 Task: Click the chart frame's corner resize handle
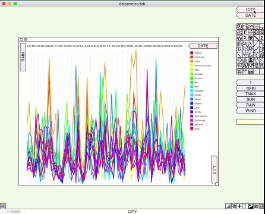pos(217,184)
